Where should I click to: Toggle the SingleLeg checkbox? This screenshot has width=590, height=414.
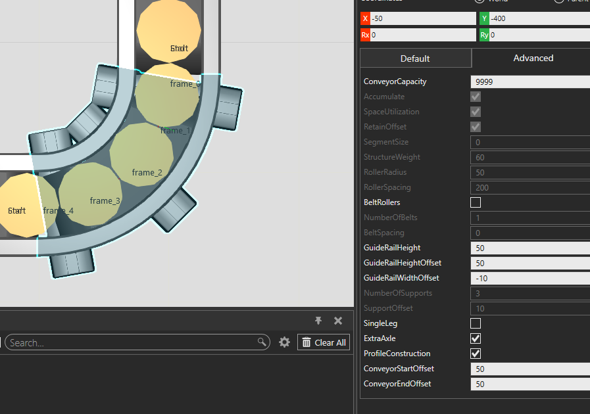click(476, 323)
